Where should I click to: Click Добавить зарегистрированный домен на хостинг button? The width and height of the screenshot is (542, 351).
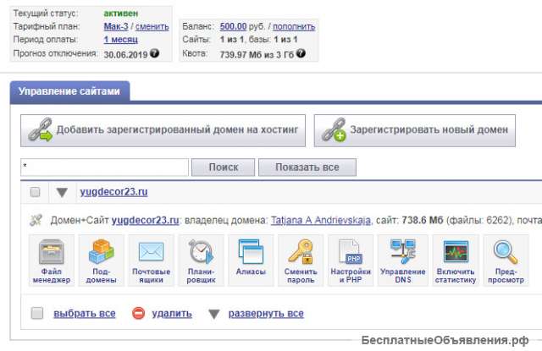163,130
